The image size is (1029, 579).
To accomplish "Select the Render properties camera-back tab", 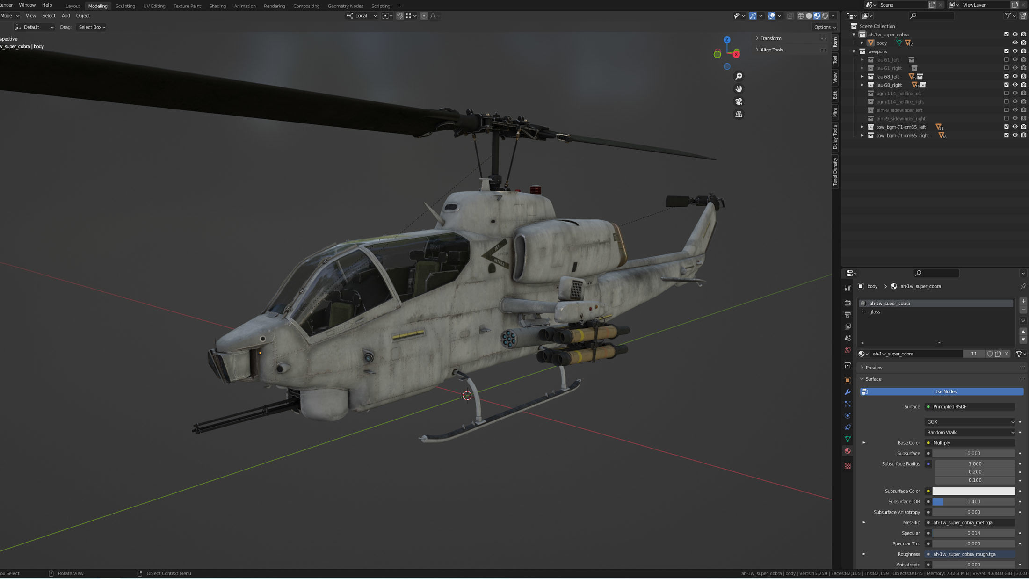I will click(x=848, y=303).
